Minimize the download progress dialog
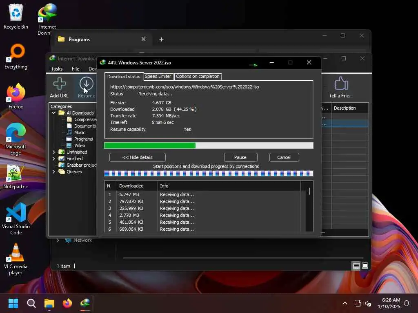This screenshot has width=418, height=313. (271, 62)
